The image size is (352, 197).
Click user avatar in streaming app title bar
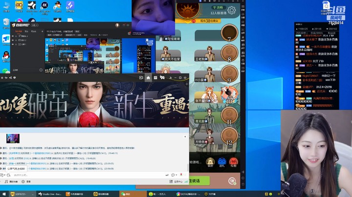click(117, 25)
